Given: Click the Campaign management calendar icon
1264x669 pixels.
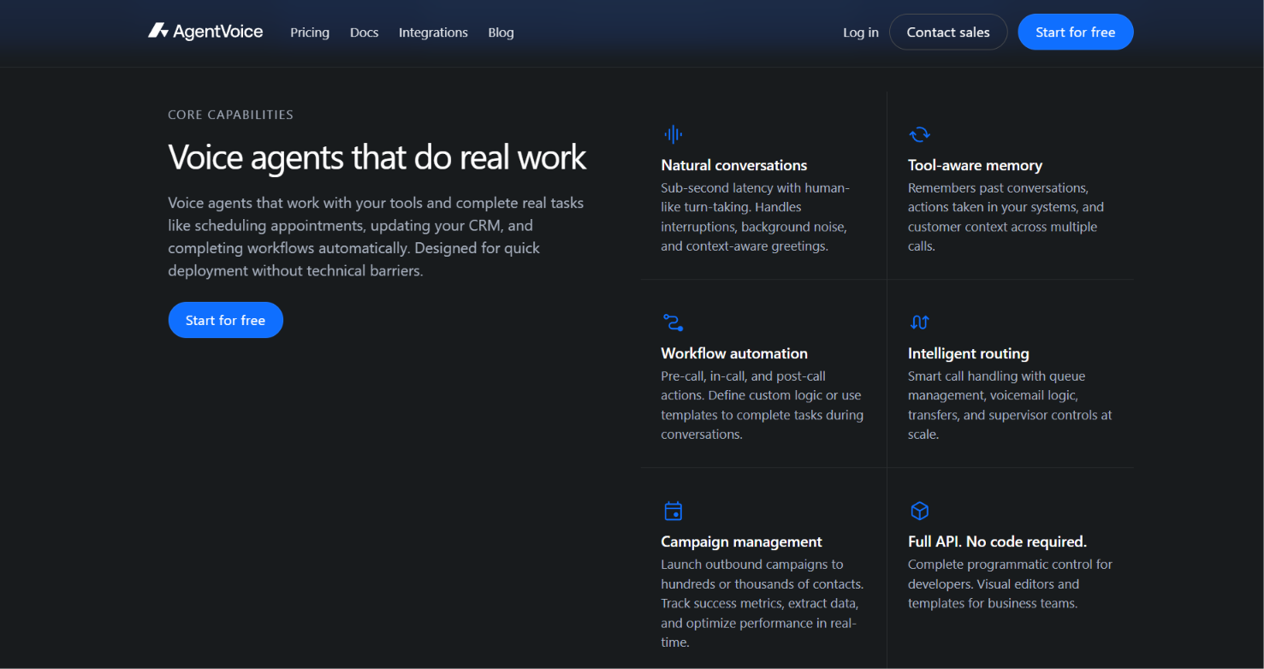Looking at the screenshot, I should 673,511.
